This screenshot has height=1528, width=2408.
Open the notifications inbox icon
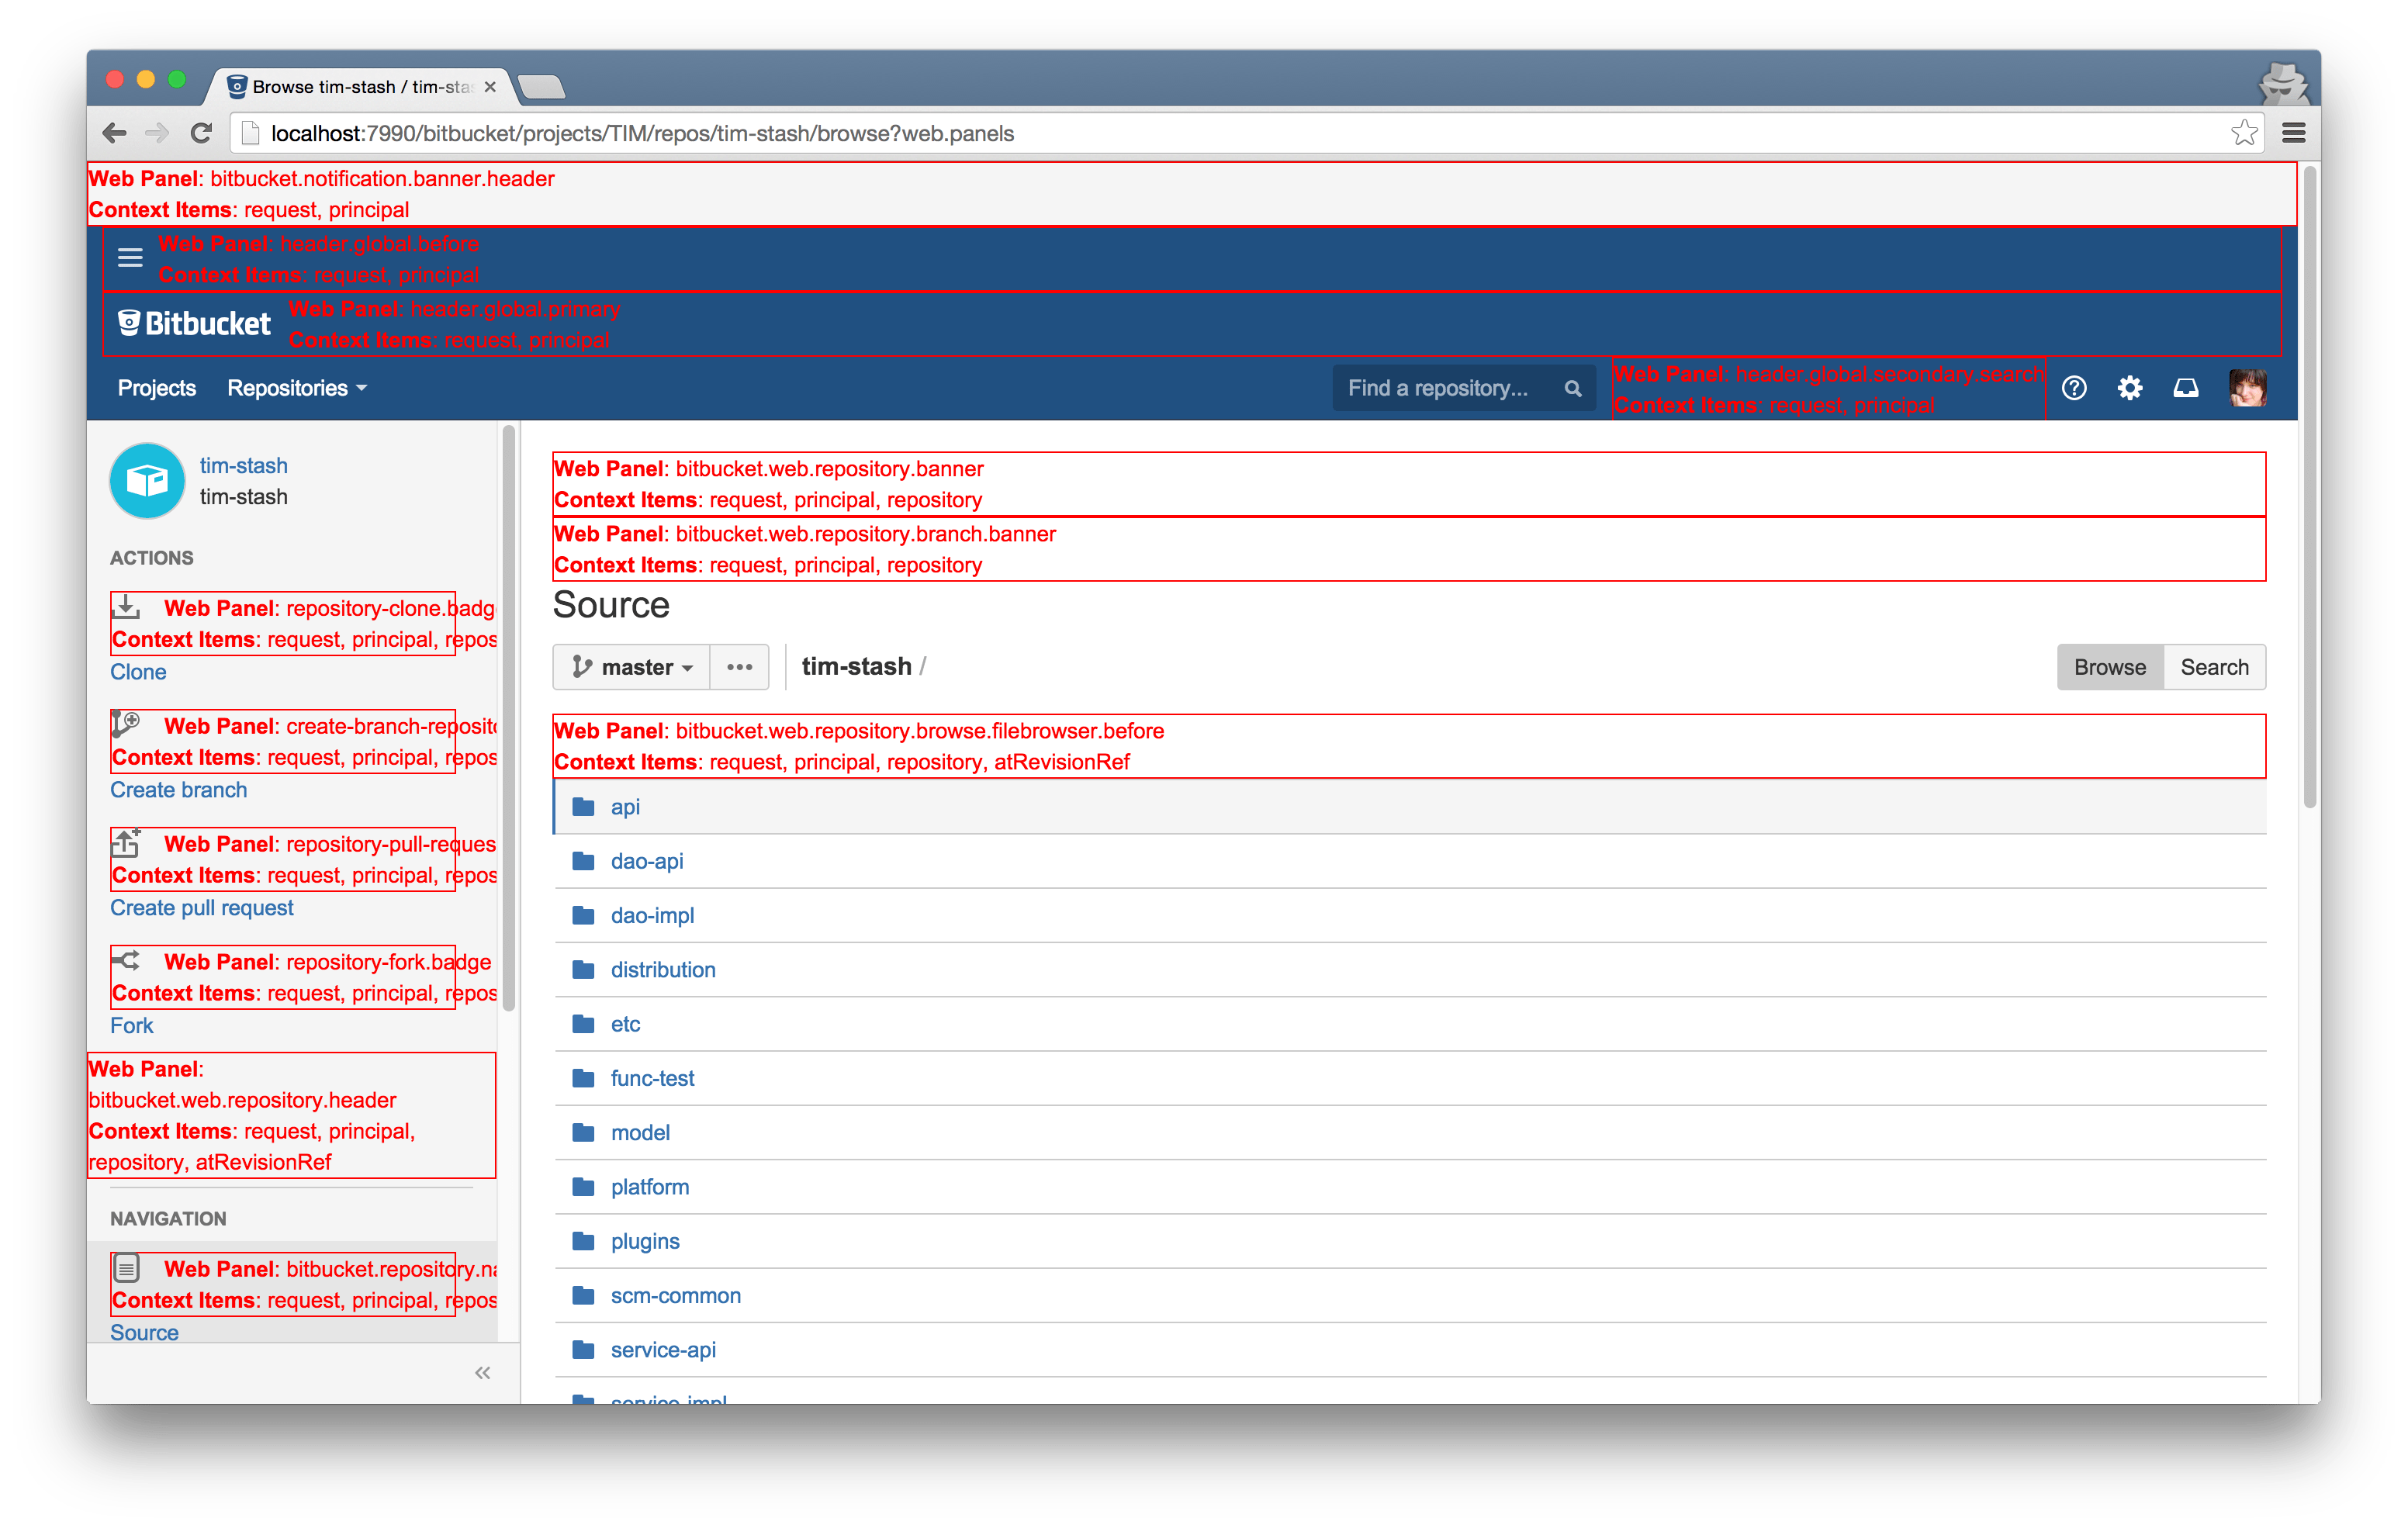click(x=2186, y=388)
